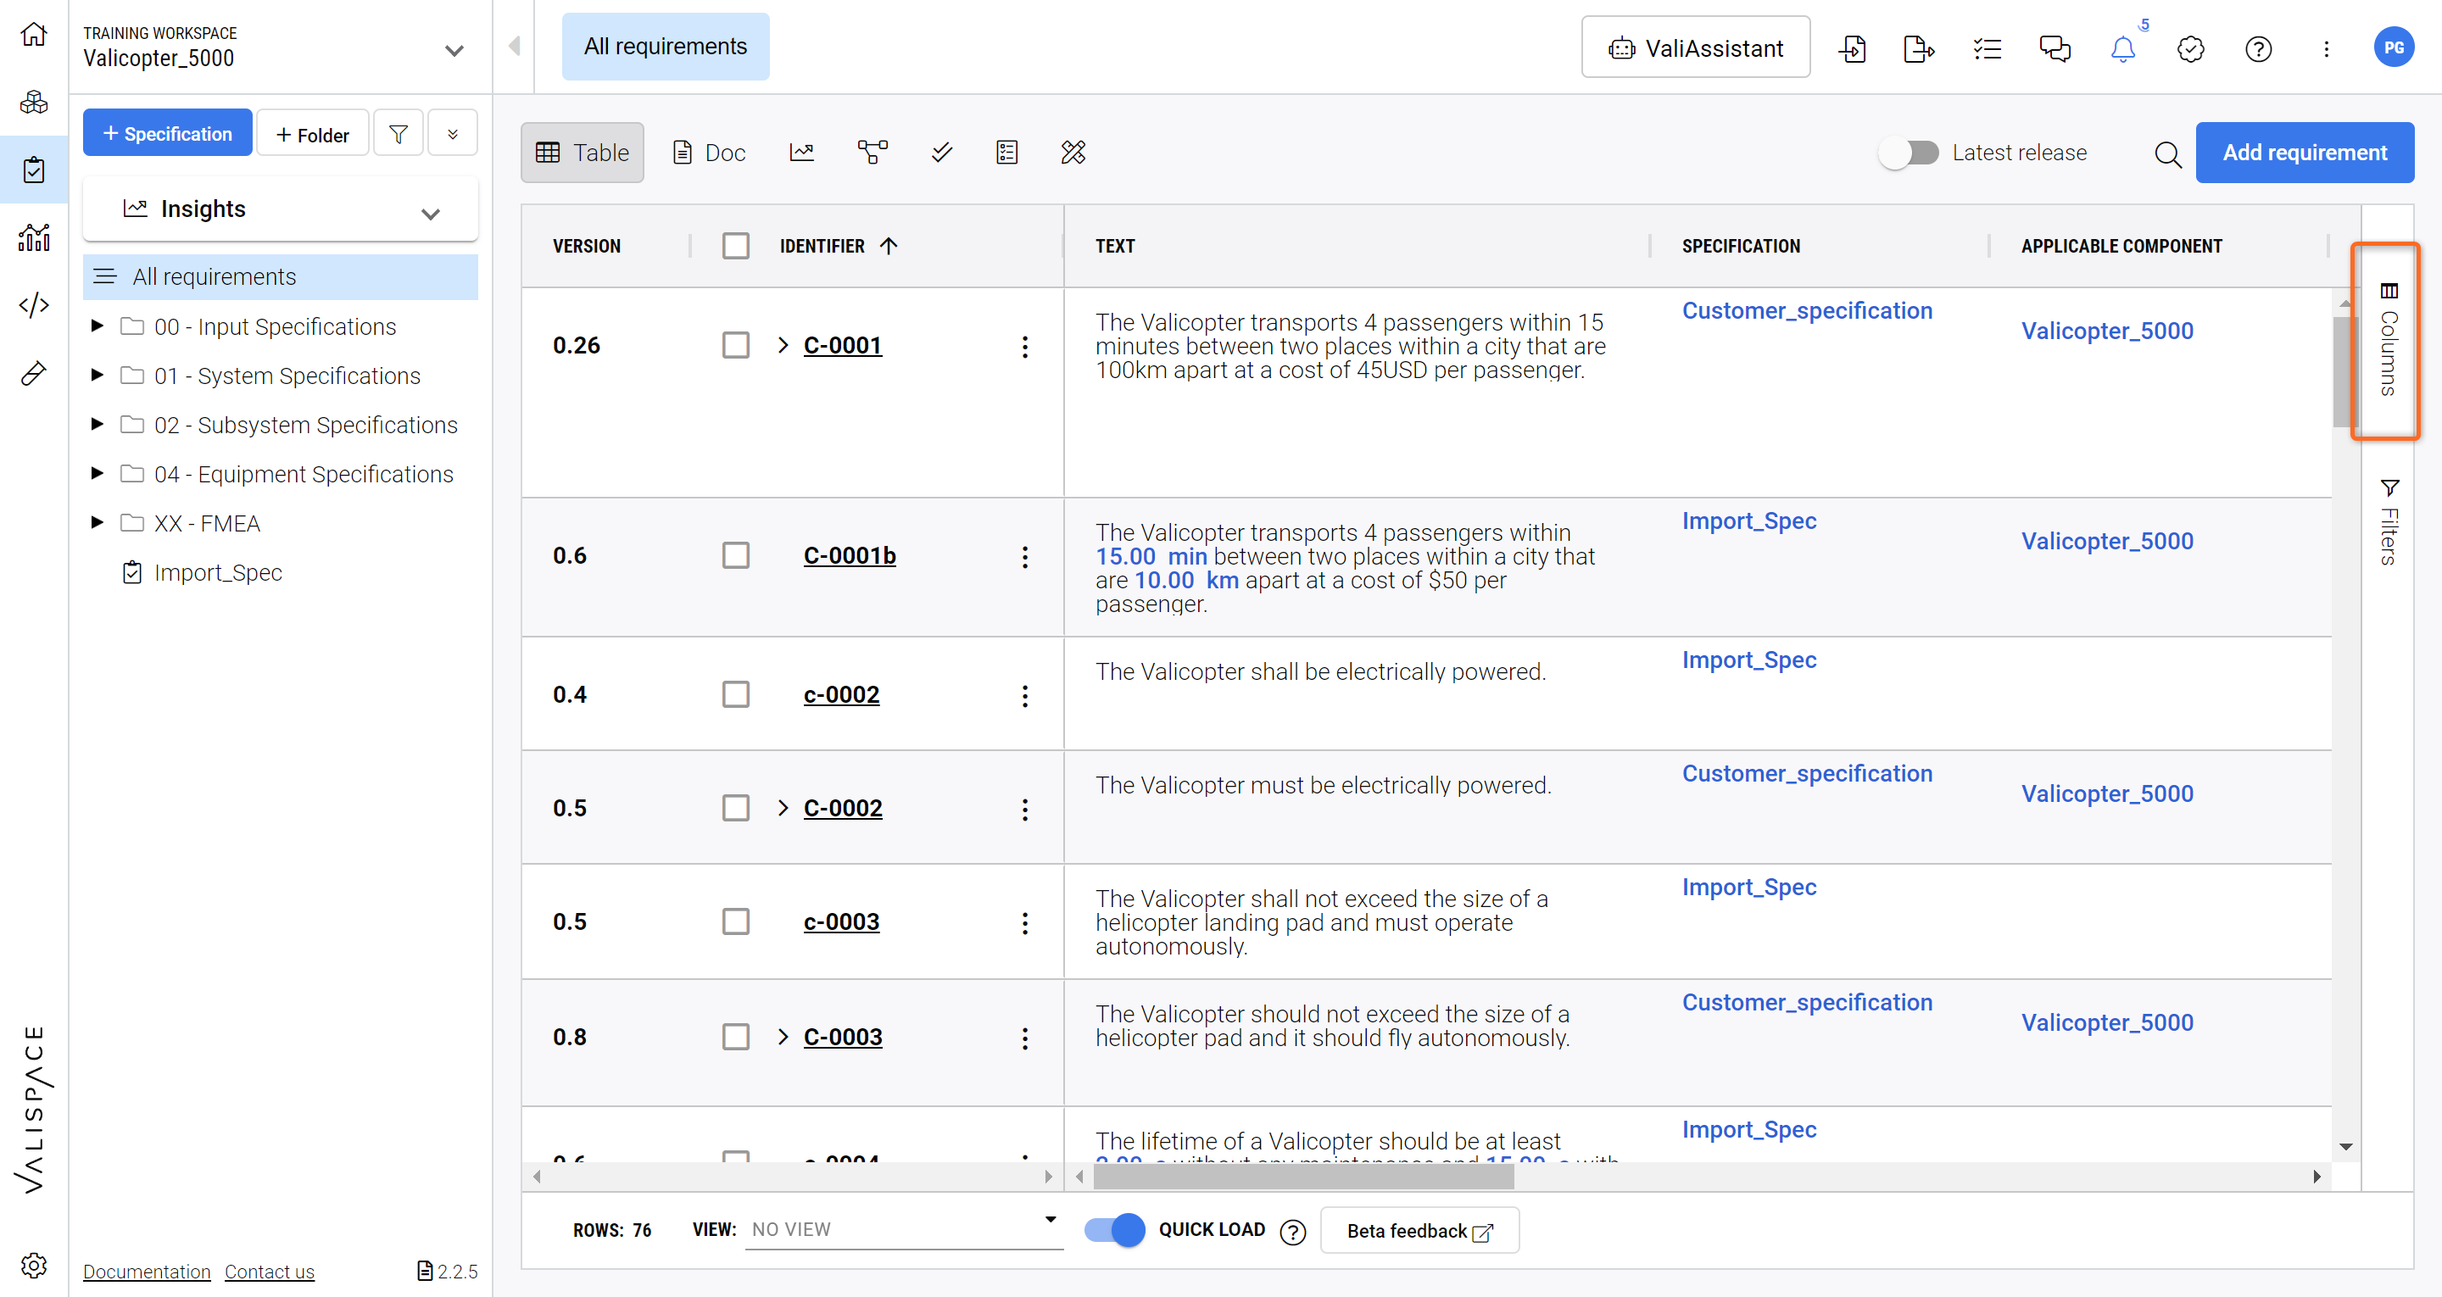This screenshot has height=1297, width=2442.
Task: Check the C-0001 row checkbox
Action: point(736,345)
